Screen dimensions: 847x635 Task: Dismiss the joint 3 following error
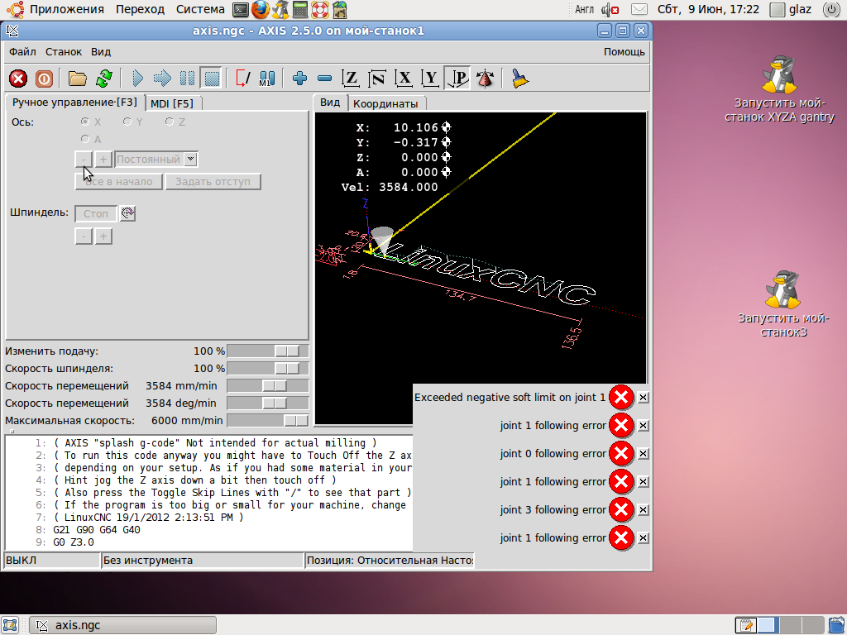[x=643, y=509]
